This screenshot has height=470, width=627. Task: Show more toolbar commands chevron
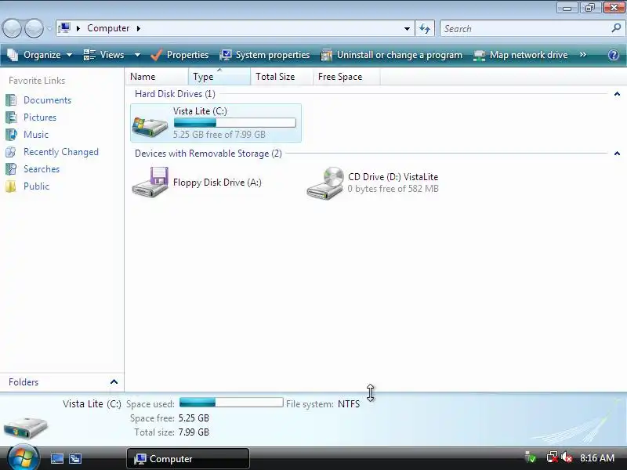[583, 55]
